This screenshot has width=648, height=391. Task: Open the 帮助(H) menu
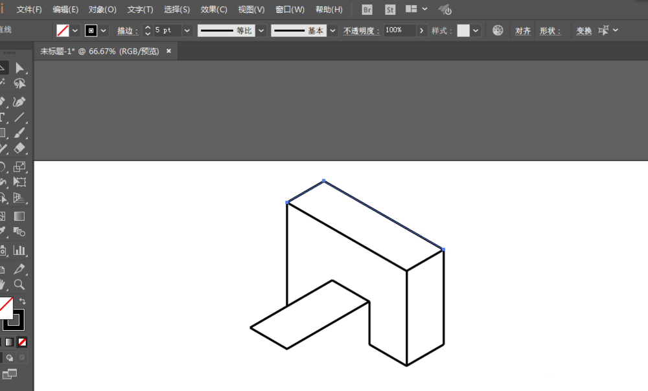329,10
